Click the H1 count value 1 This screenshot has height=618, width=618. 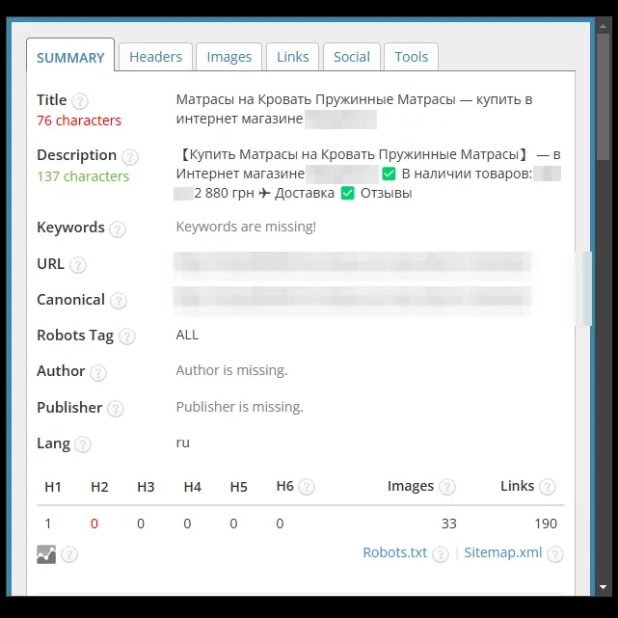click(48, 524)
